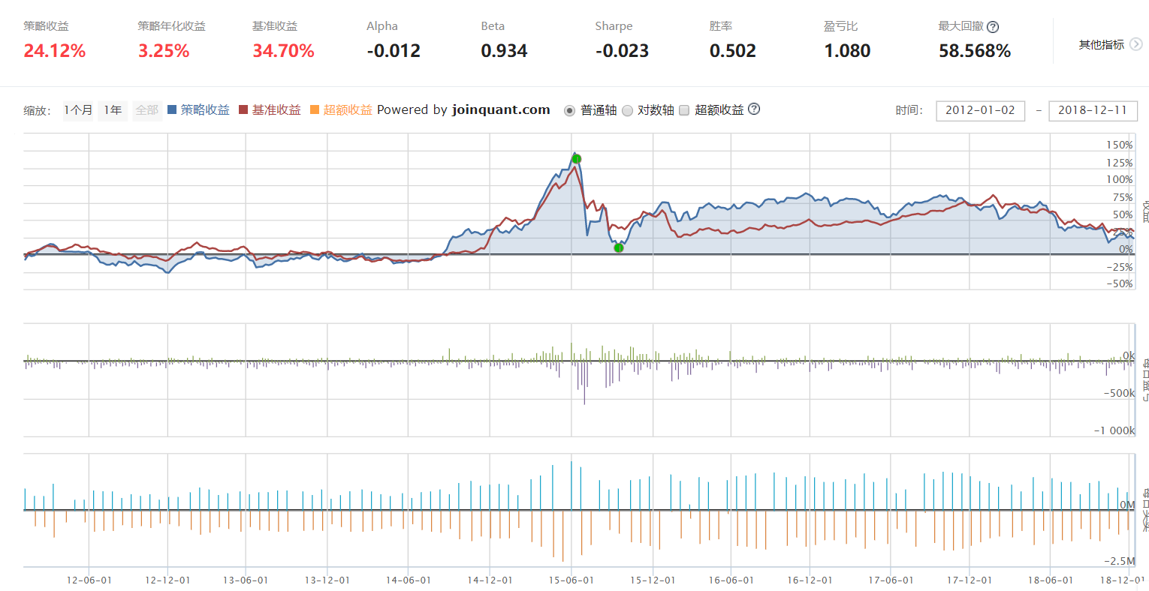Click 时间 label
Screen dimensions: 1149x591
[909, 110]
